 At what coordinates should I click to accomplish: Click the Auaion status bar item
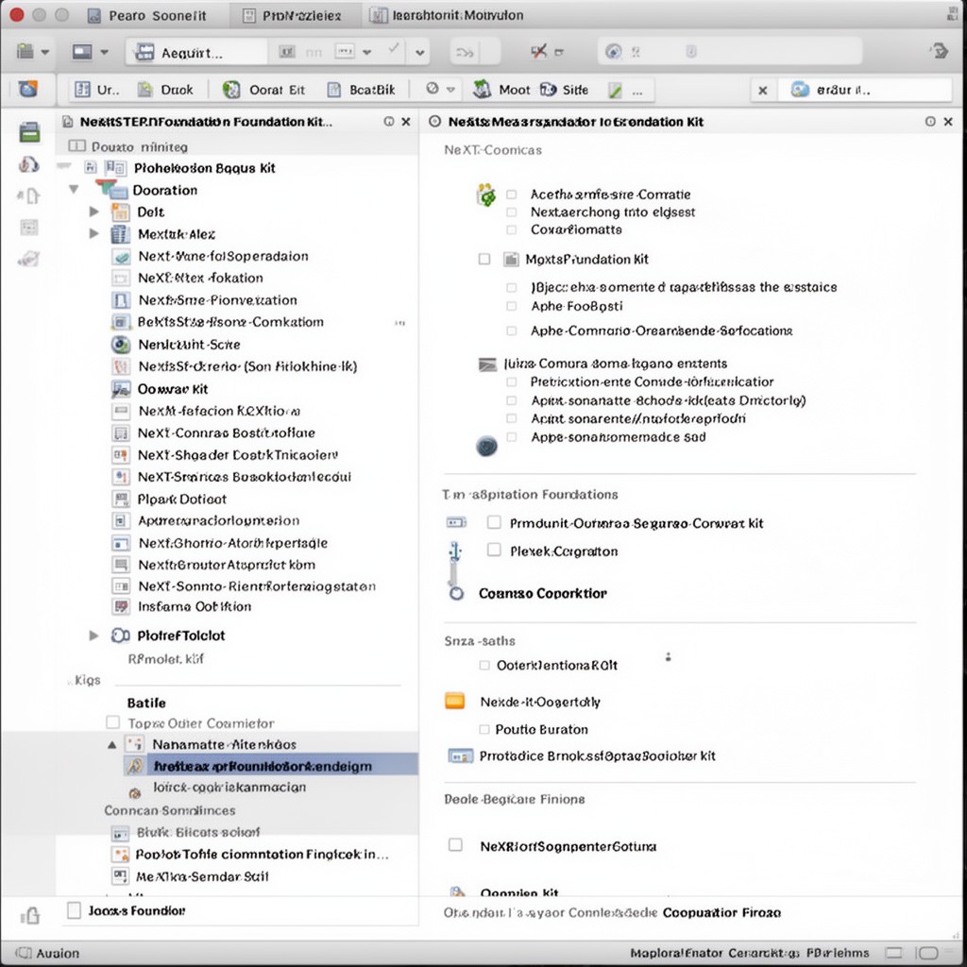(48, 953)
